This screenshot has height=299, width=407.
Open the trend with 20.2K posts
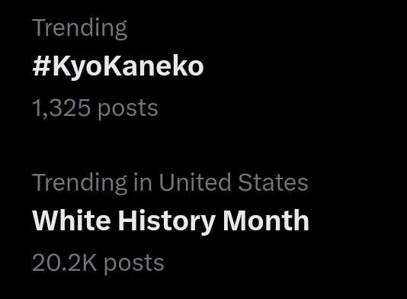point(171,221)
